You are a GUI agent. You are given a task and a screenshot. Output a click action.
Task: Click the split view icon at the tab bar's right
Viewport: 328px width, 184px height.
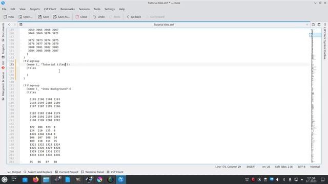point(319,25)
